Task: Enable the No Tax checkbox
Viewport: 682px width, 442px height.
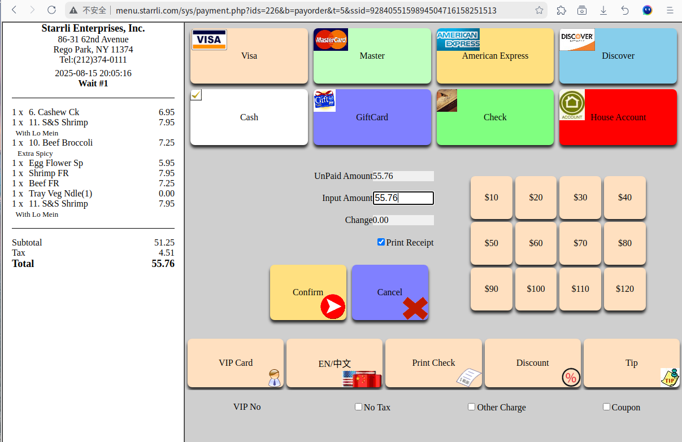Action: click(359, 407)
